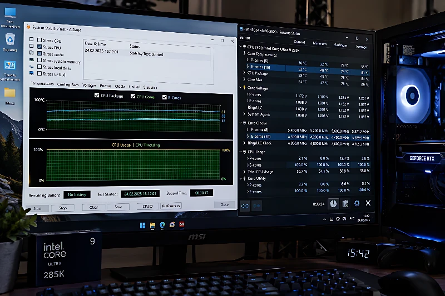
Task: Expand P-cores (8) under Core Clocks
Action: [248, 129]
